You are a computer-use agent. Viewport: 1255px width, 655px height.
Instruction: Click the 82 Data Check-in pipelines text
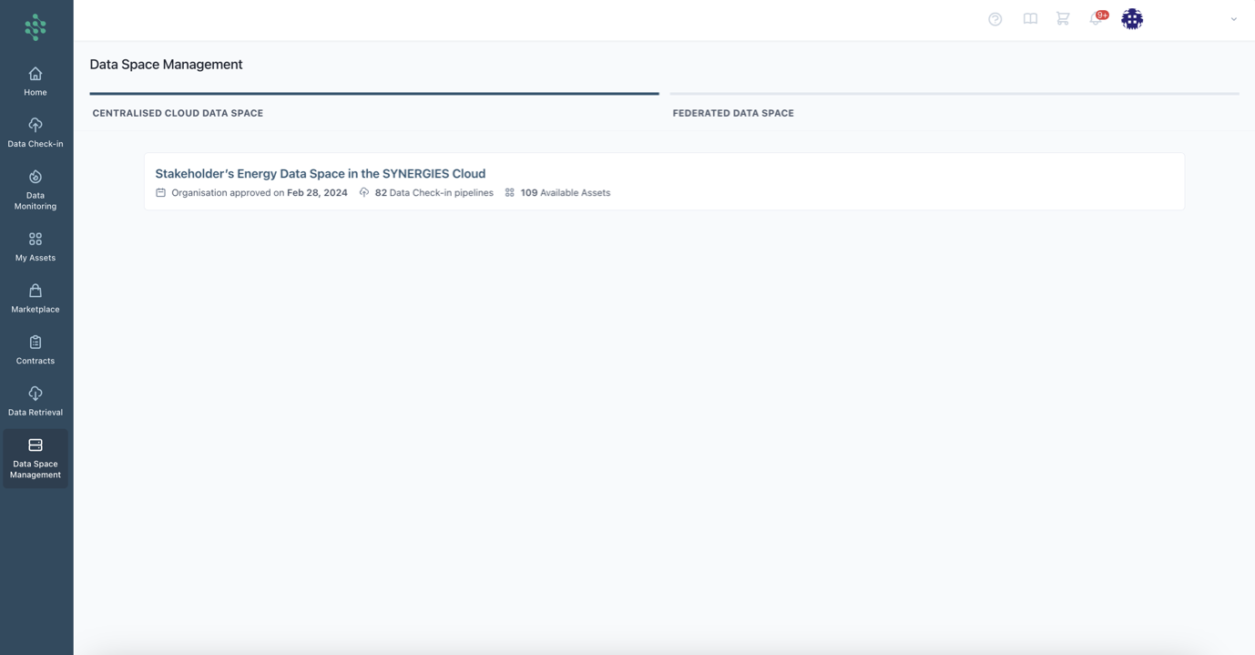434,193
